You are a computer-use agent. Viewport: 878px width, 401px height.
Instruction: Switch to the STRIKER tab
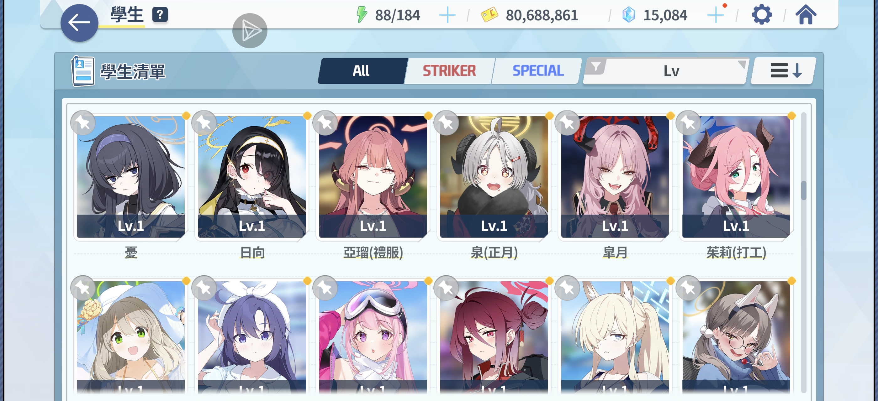(x=449, y=71)
